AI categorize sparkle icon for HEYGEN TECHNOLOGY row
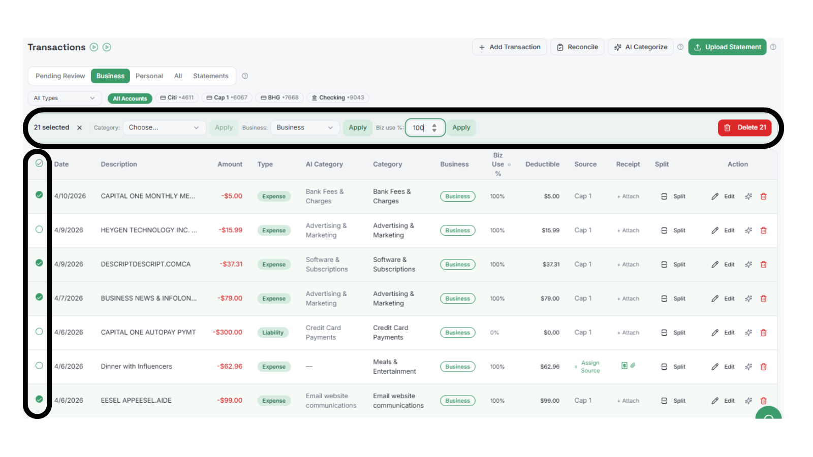813x457 pixels. (x=748, y=231)
